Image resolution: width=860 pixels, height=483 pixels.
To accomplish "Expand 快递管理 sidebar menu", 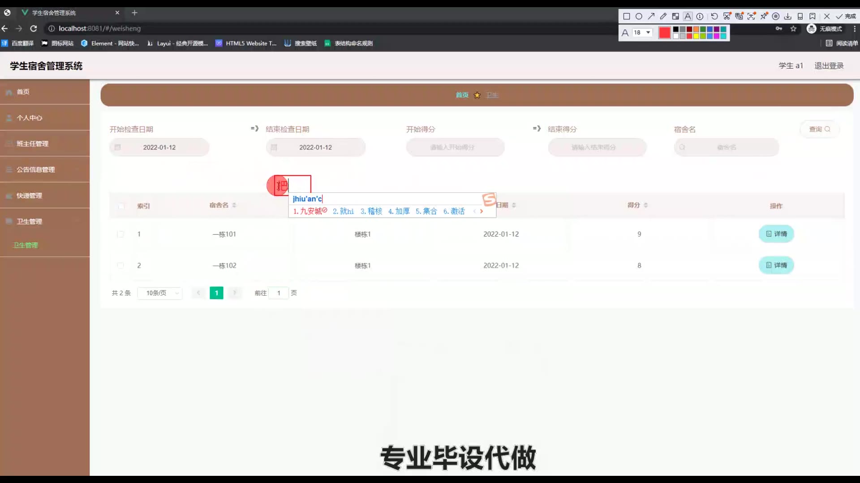I will (45, 195).
